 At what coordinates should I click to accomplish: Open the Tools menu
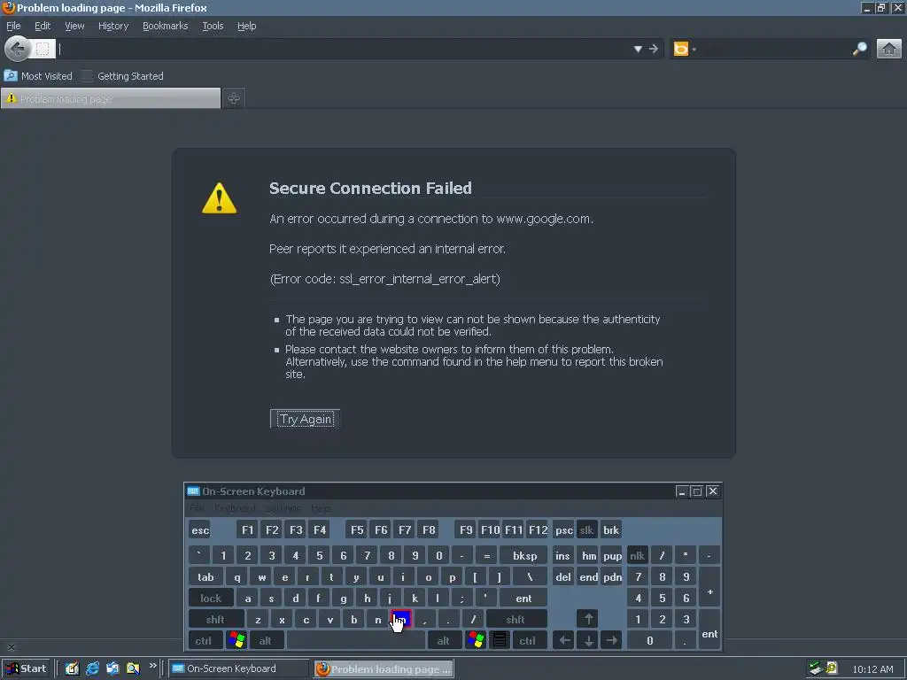[x=213, y=26]
